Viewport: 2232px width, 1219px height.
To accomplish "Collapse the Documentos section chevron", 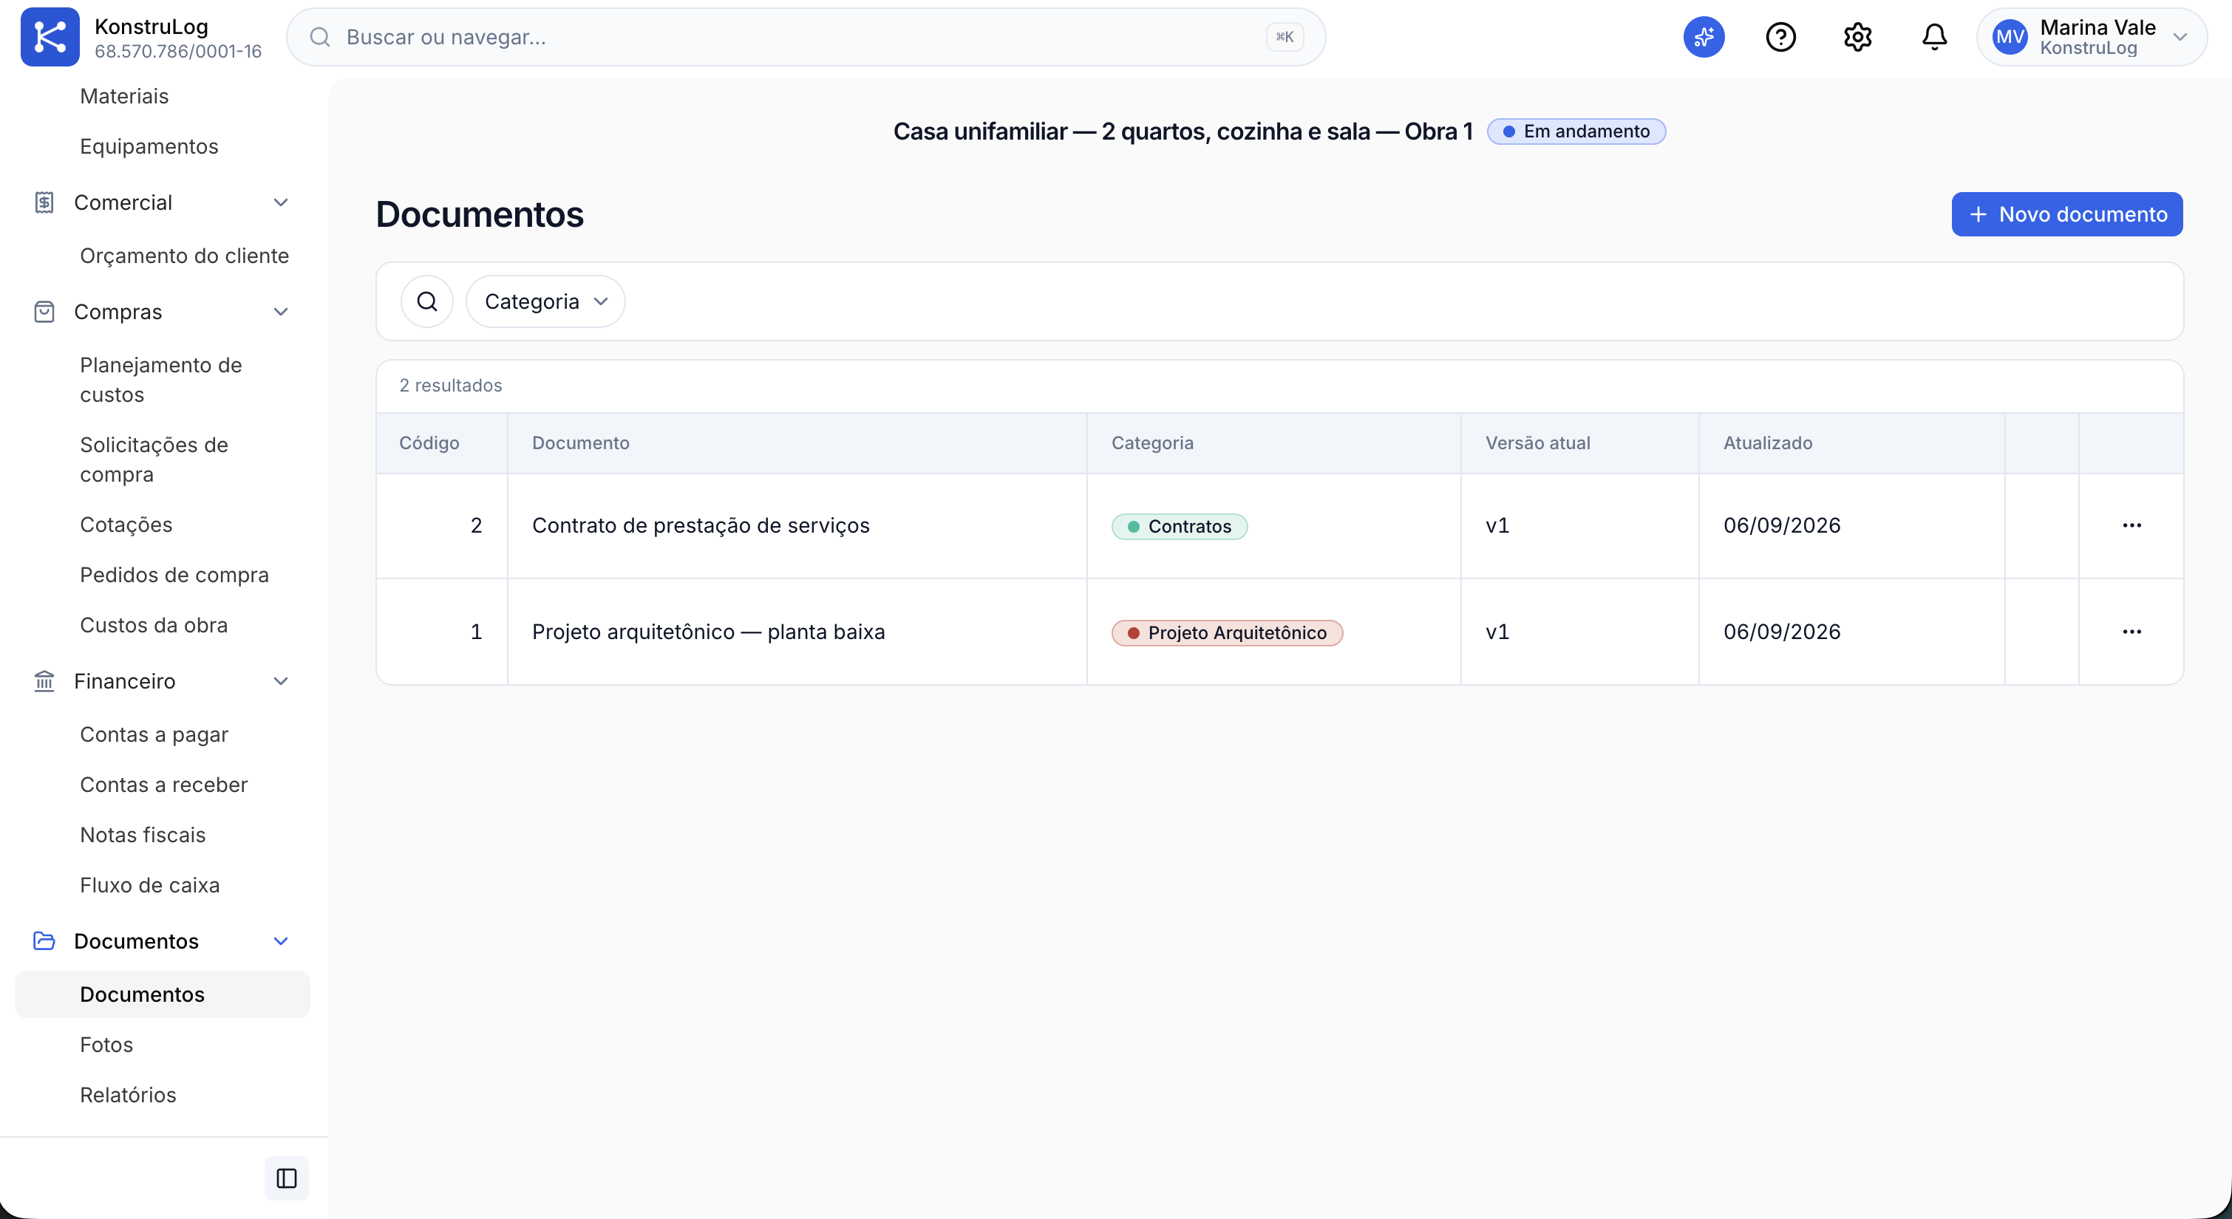I will click(x=281, y=941).
